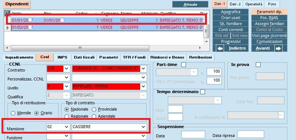Image resolution: width=296 pixels, height=140 pixels.
Task: Click the right arrow icon beside Avanti
Action: click(278, 49)
